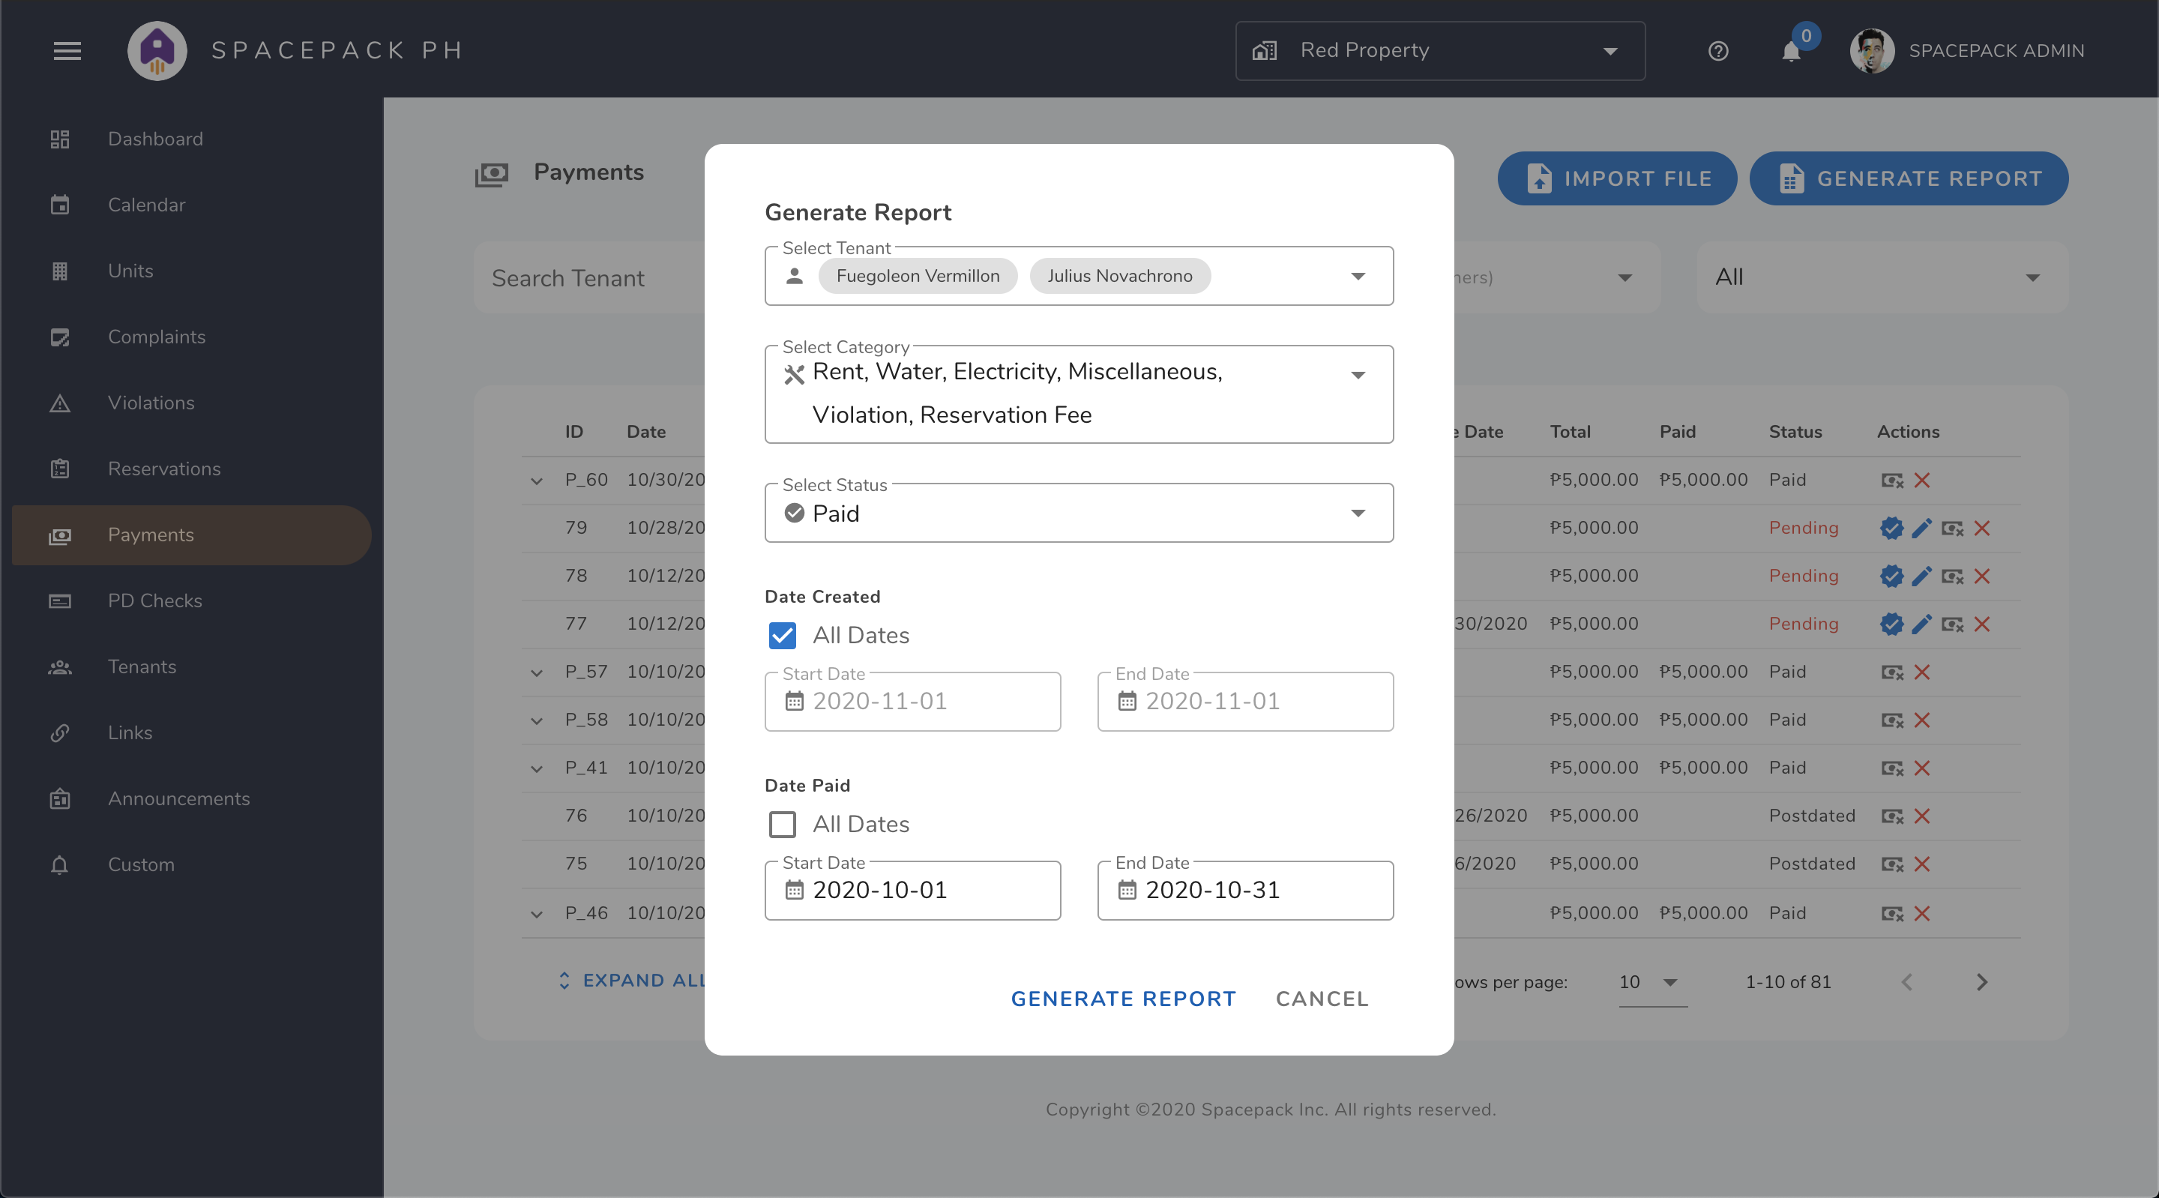Open the Select Status dropdown

click(1357, 512)
